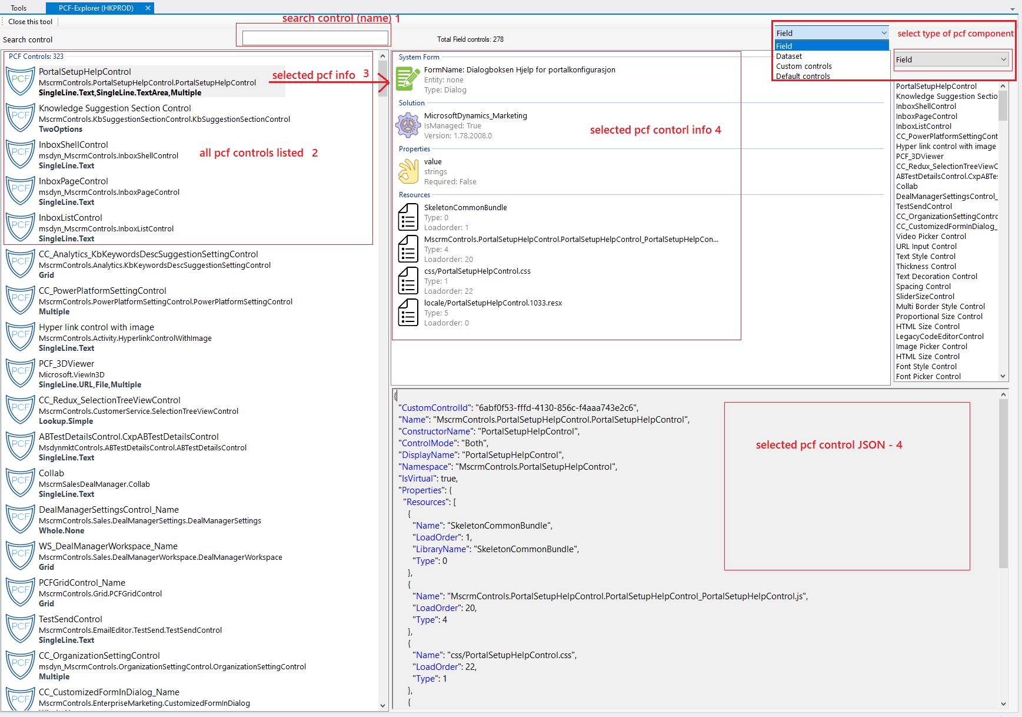Choose Custom controls in the dropdown list

(x=831, y=66)
